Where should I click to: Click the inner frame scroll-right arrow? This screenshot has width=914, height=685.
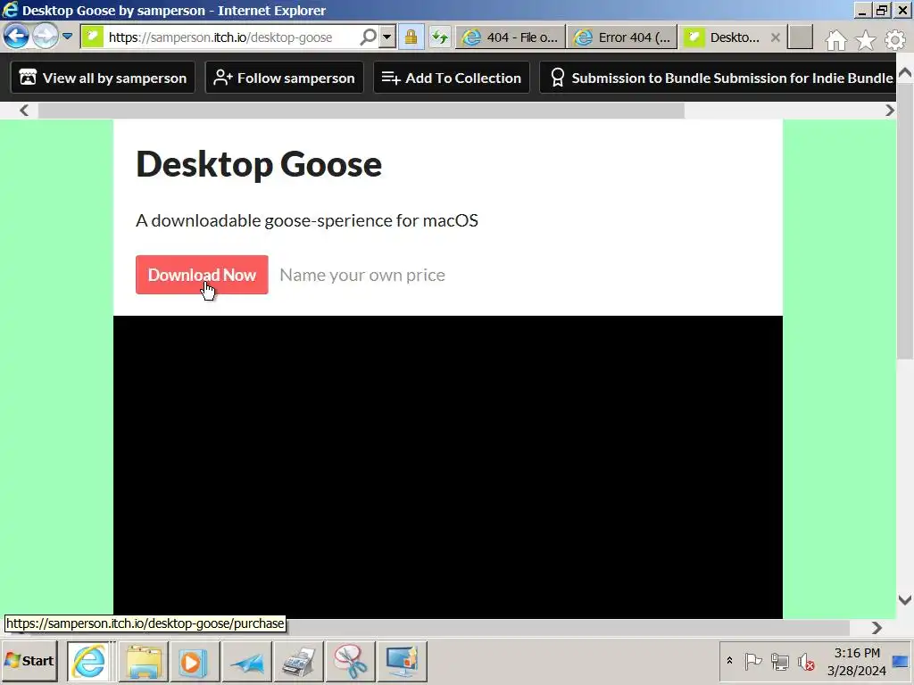point(889,110)
